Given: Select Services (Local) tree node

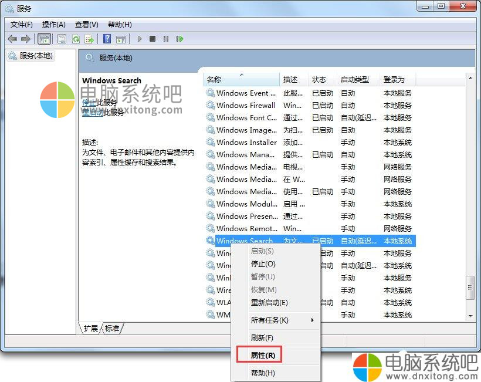Looking at the screenshot, I should (31, 56).
